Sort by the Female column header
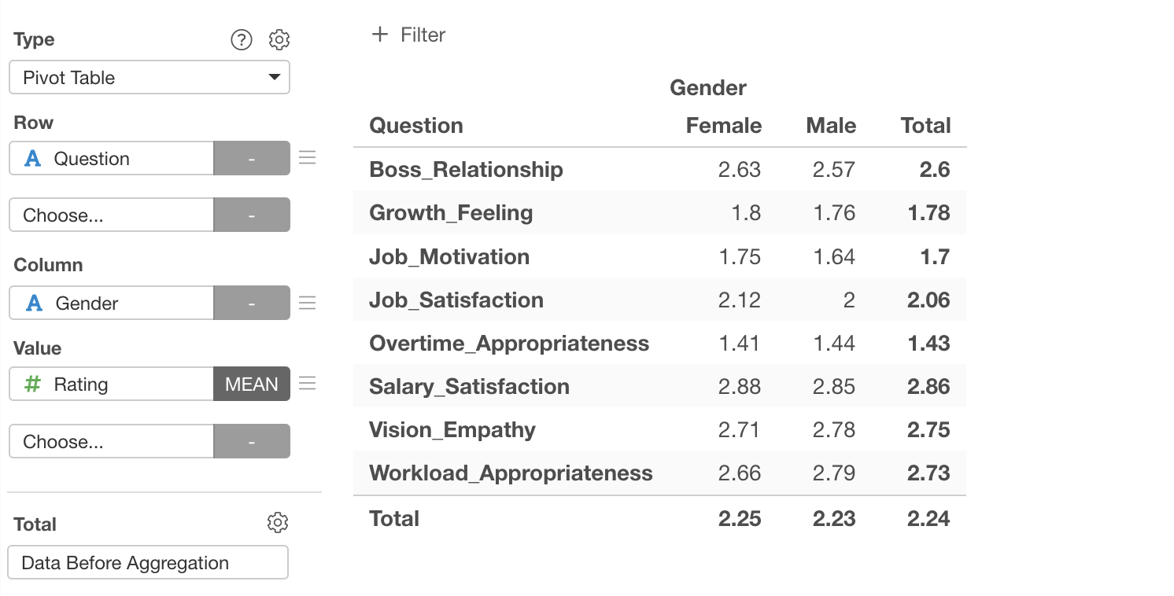The image size is (1174, 596). click(x=723, y=126)
